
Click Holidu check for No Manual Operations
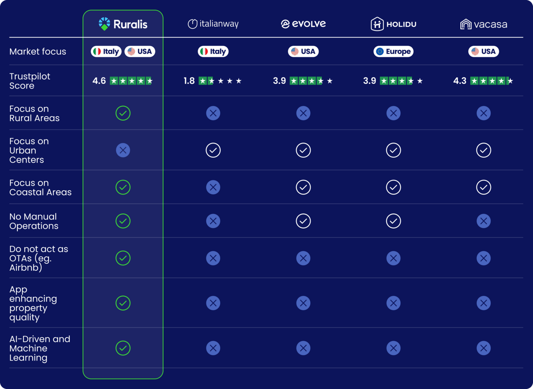pos(393,221)
